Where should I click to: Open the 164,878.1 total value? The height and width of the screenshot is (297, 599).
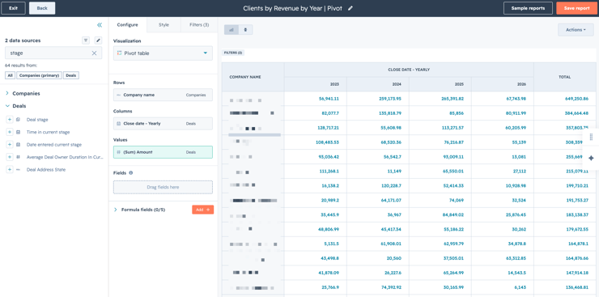(x=578, y=244)
